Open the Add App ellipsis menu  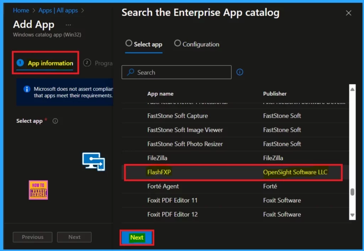point(68,25)
